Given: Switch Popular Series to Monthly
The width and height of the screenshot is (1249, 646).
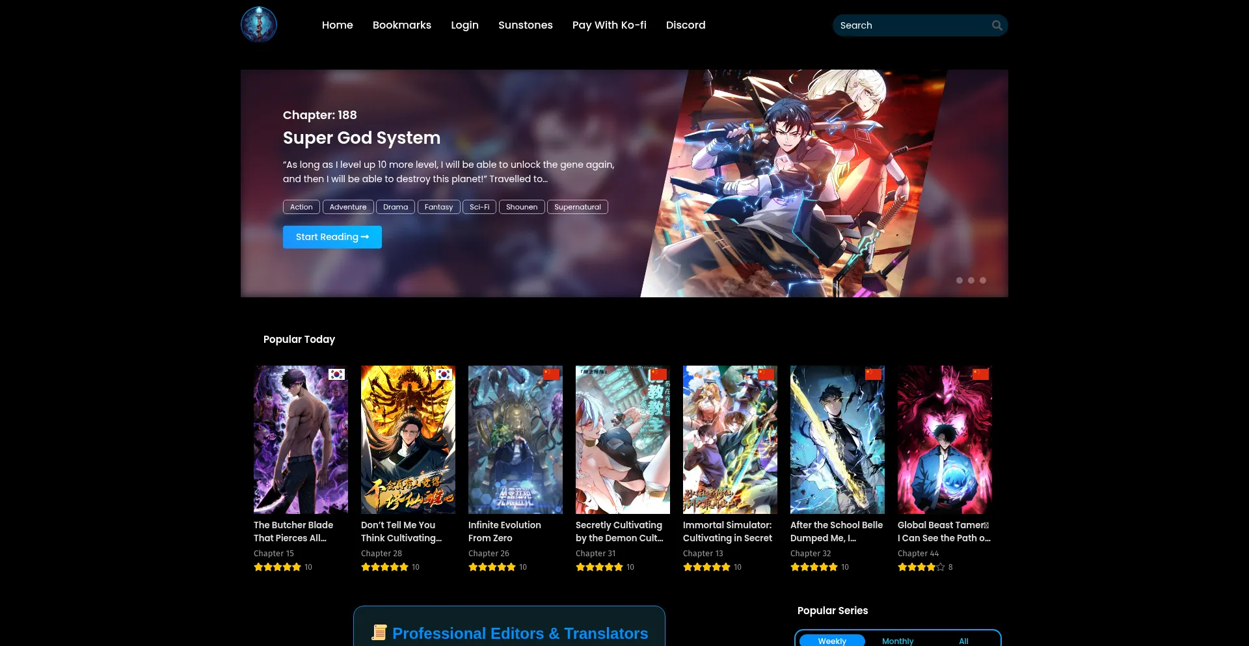Looking at the screenshot, I should click(x=898, y=641).
